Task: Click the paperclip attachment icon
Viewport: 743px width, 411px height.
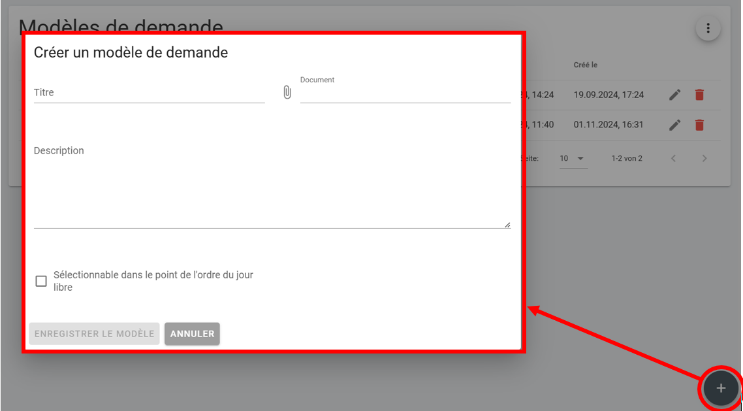Action: click(x=287, y=93)
